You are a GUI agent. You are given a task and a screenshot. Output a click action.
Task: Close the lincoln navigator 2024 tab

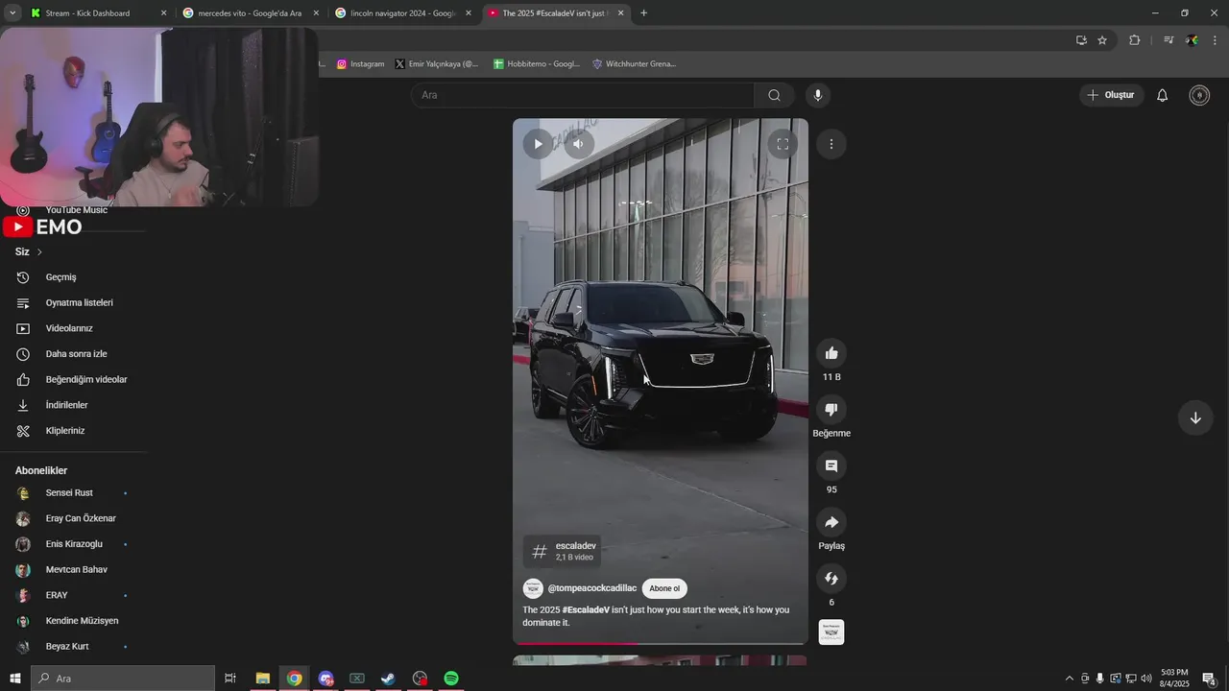[x=469, y=13]
